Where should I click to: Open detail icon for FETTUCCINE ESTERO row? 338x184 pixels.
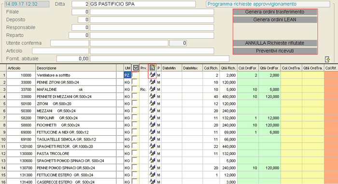click(153, 174)
